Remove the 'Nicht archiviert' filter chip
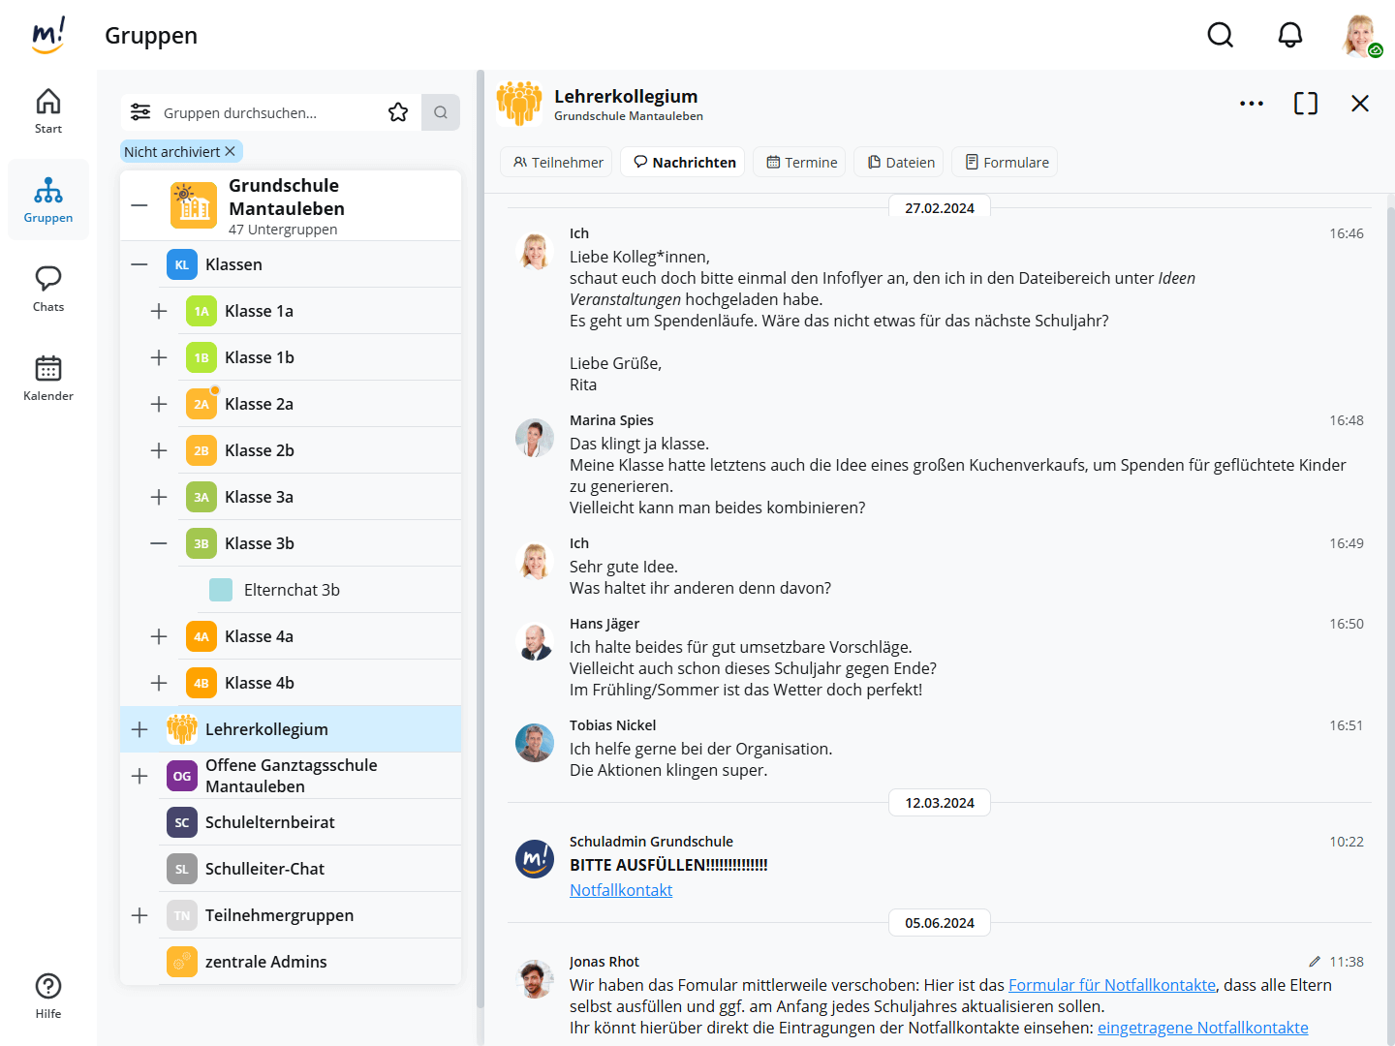1395x1046 pixels. tap(231, 151)
